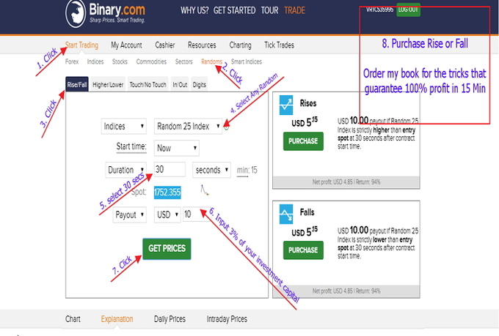Click the GET PRICES button
The width and height of the screenshot is (499, 336).
(167, 249)
